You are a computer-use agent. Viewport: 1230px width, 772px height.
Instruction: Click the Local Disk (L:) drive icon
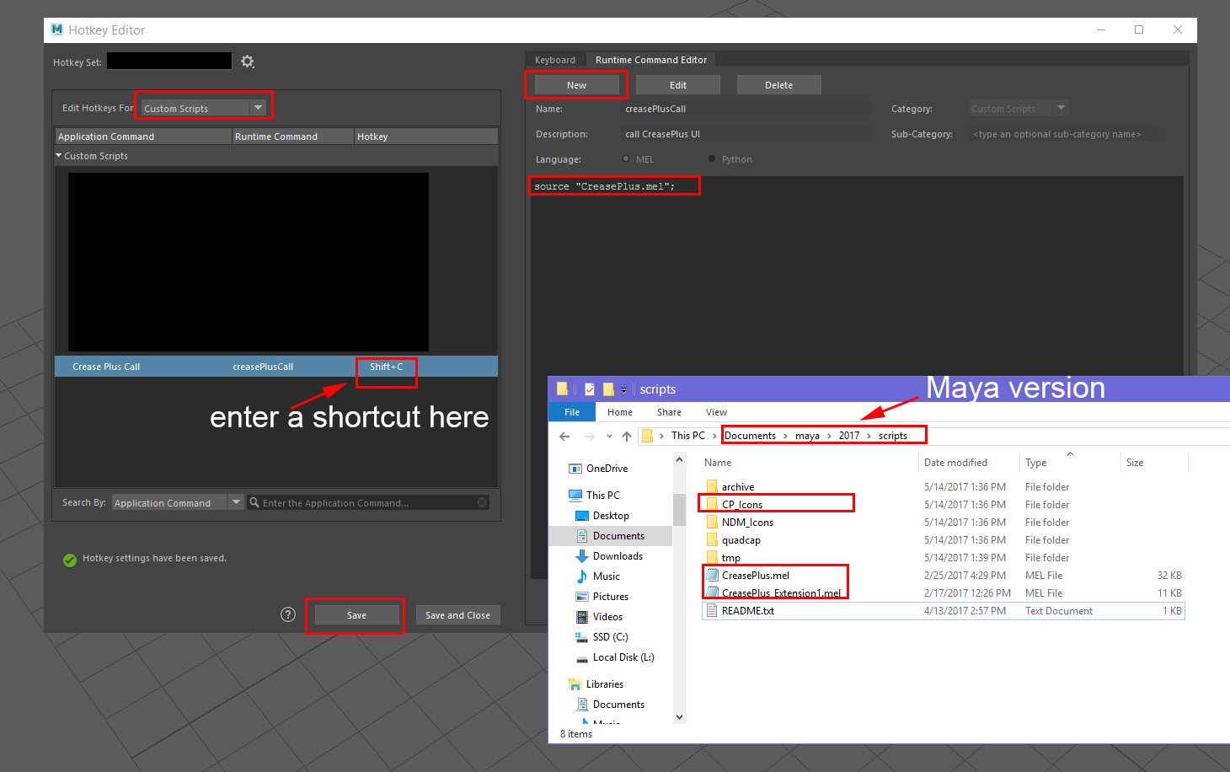coord(582,657)
